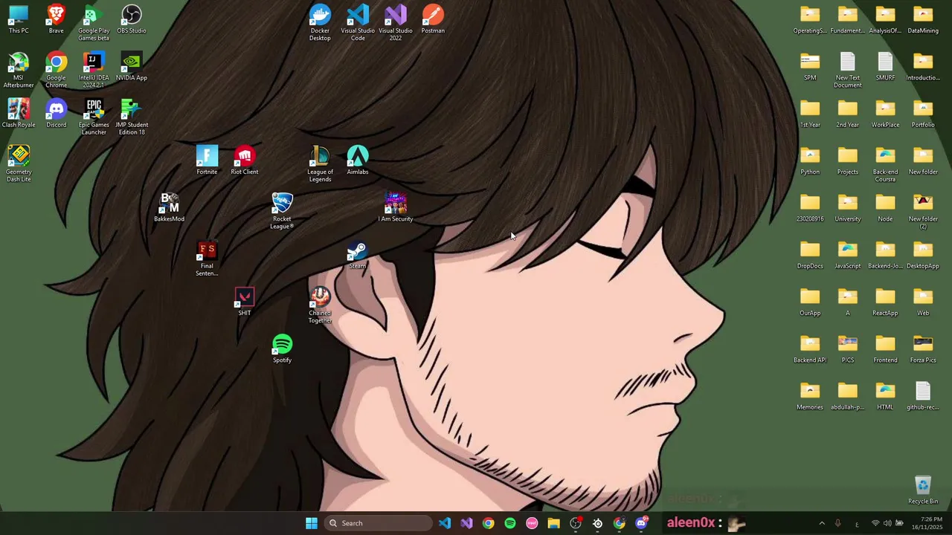This screenshot has width=952, height=535.
Task: Open the 2nd Year folder
Action: pos(848,114)
